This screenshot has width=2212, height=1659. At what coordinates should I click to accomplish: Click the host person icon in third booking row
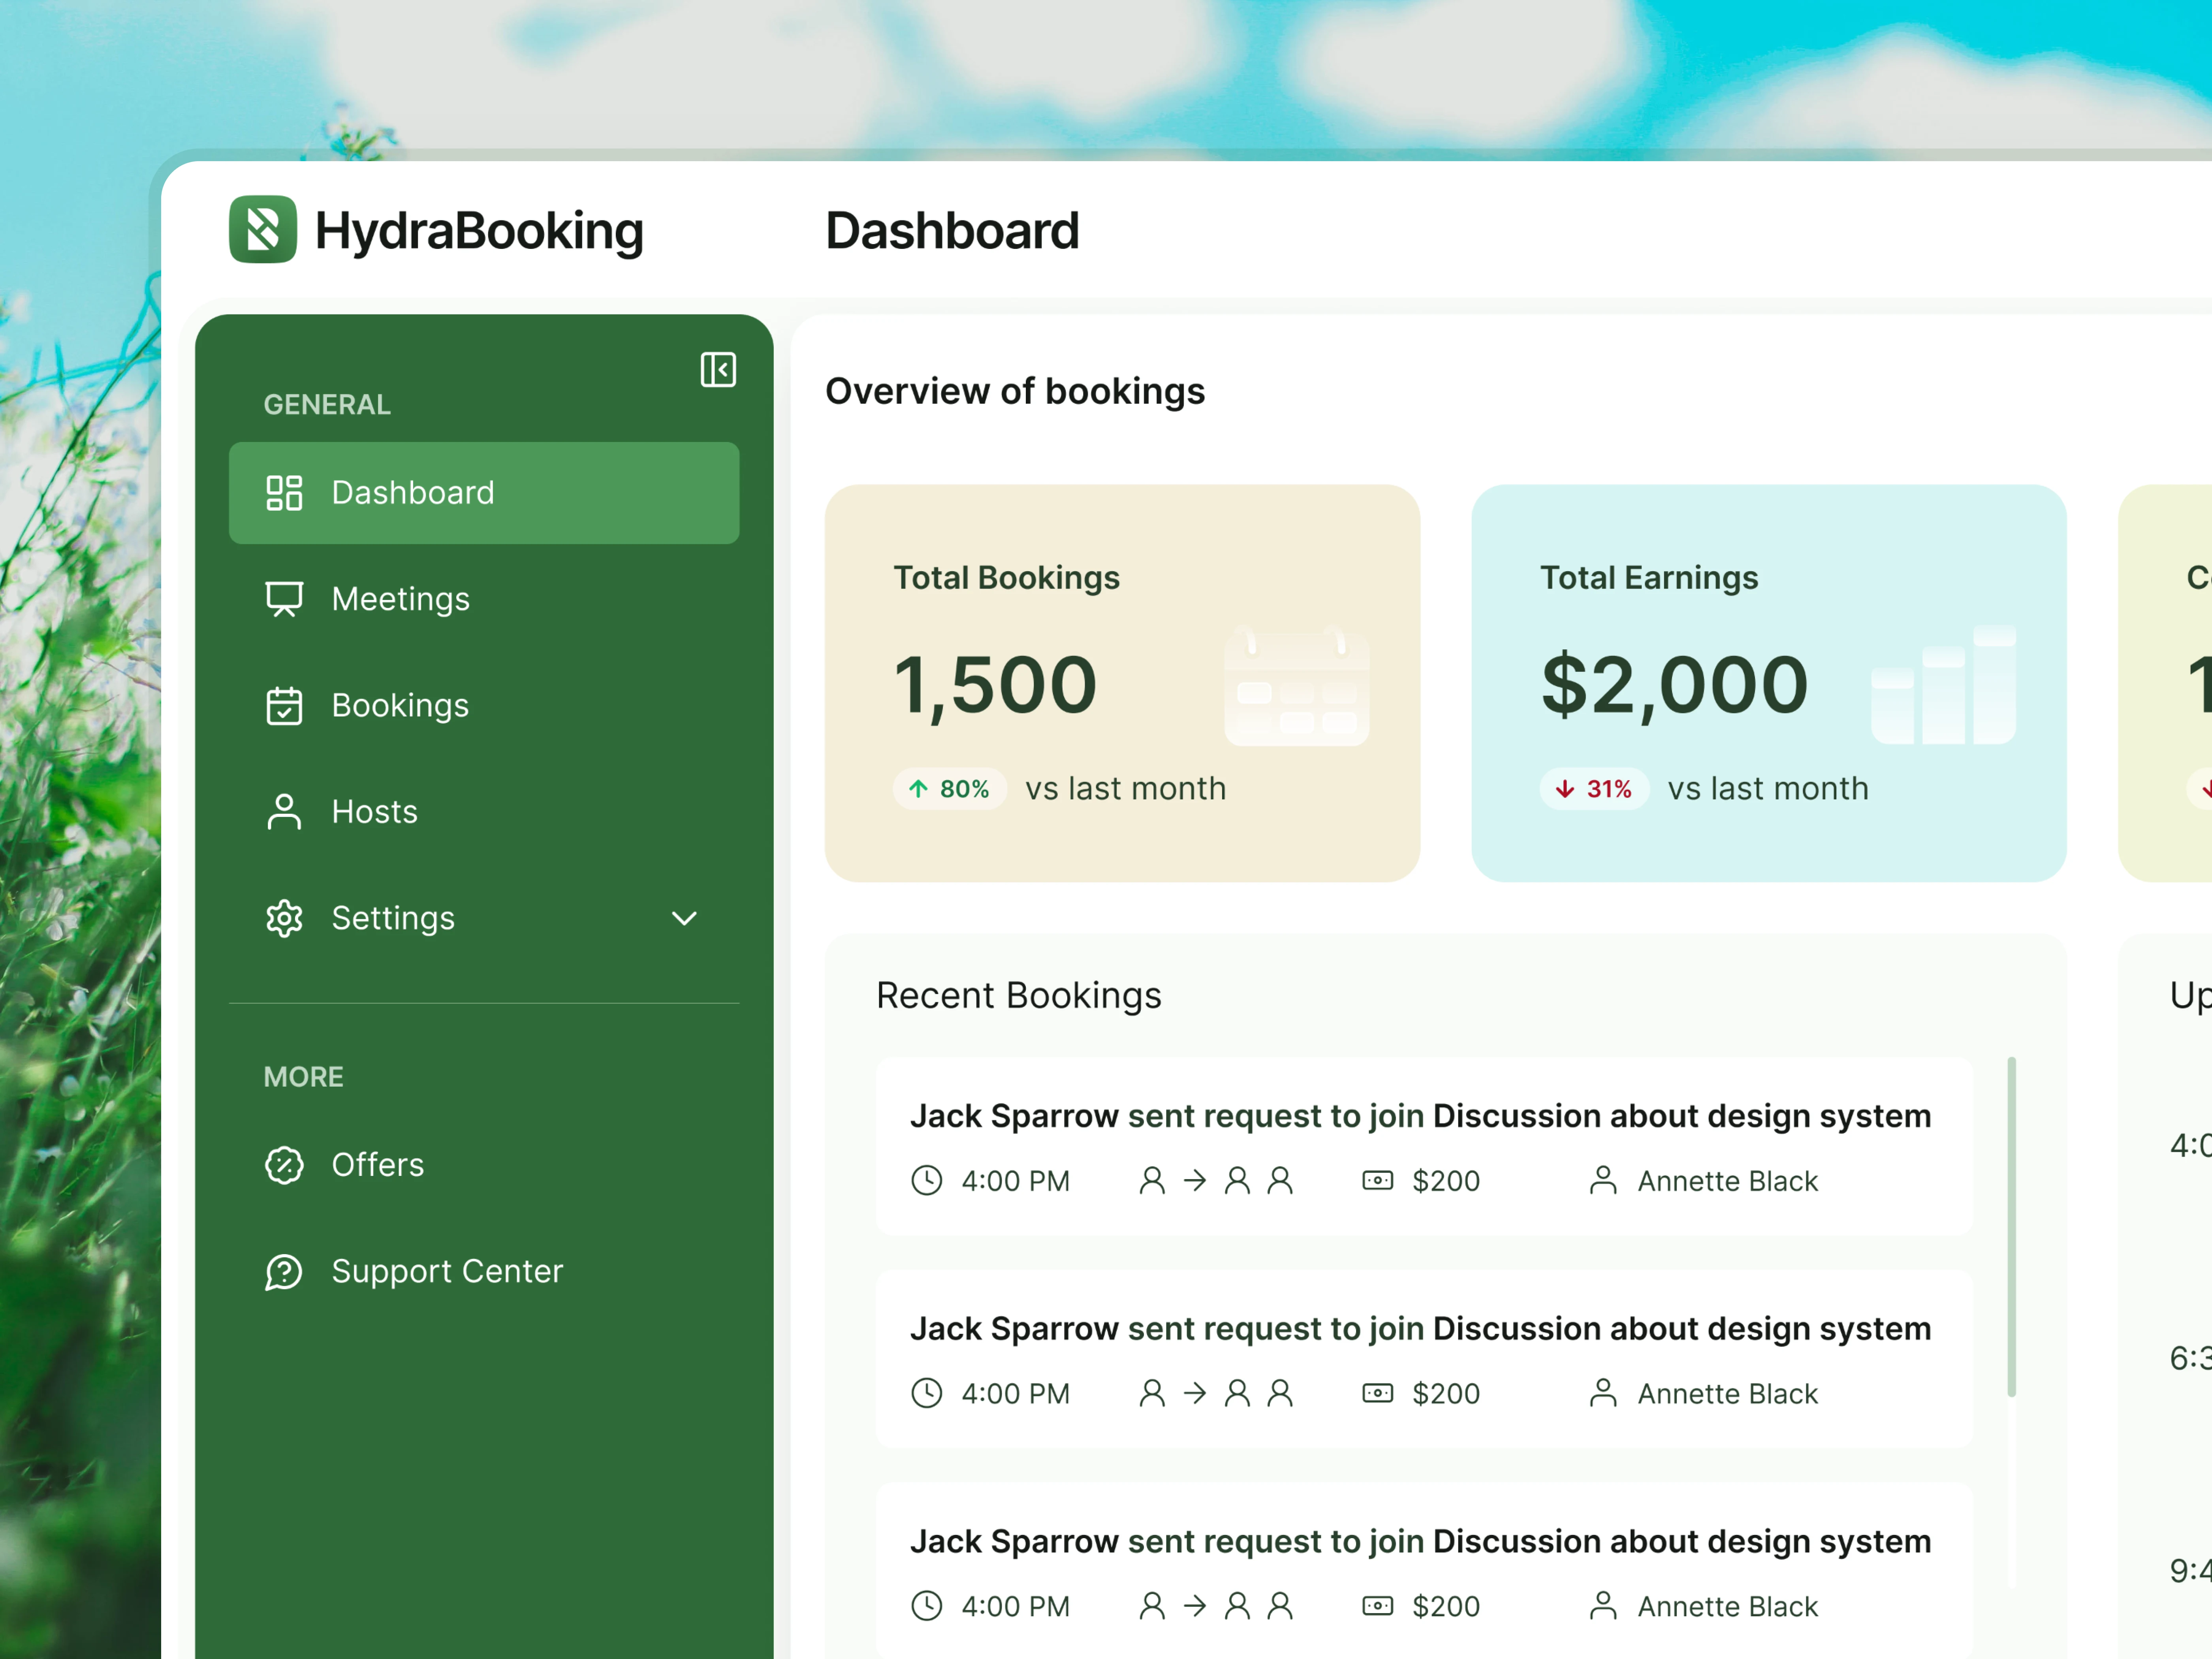click(1603, 1606)
